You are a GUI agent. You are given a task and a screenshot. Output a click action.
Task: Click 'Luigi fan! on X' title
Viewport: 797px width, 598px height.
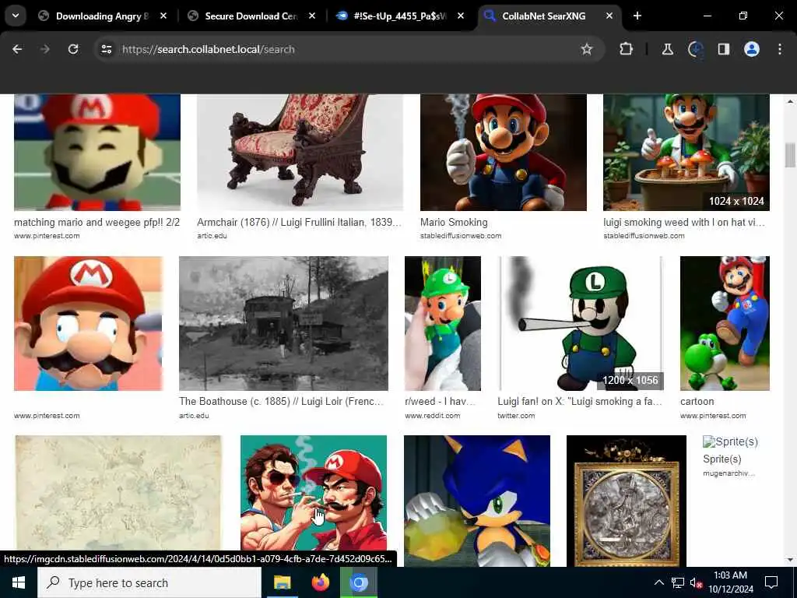tap(580, 401)
